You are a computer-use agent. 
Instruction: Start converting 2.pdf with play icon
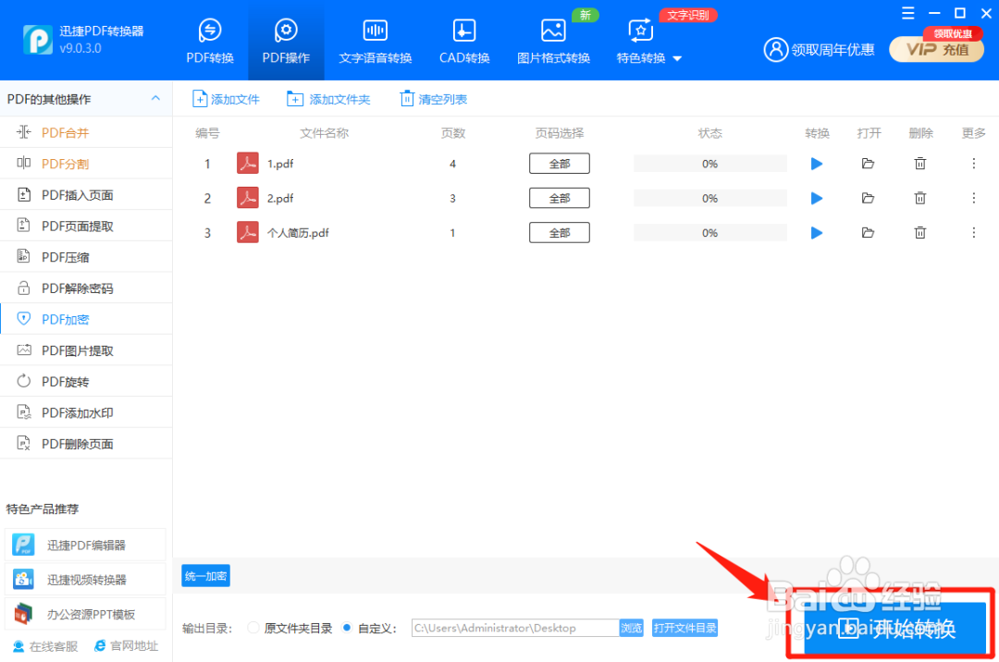(x=816, y=198)
